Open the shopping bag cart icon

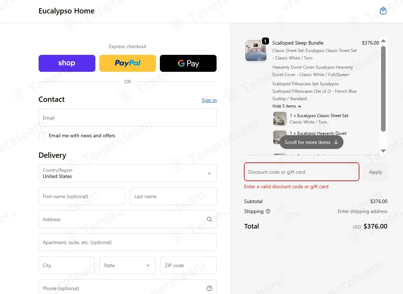(x=383, y=11)
